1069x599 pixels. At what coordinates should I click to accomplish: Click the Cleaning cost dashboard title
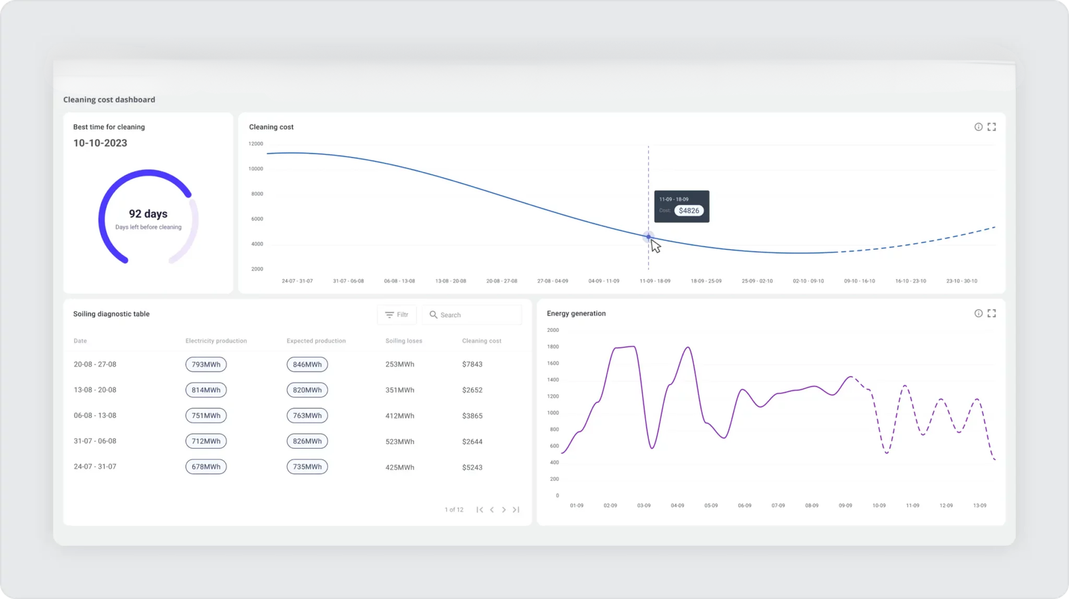(x=109, y=99)
